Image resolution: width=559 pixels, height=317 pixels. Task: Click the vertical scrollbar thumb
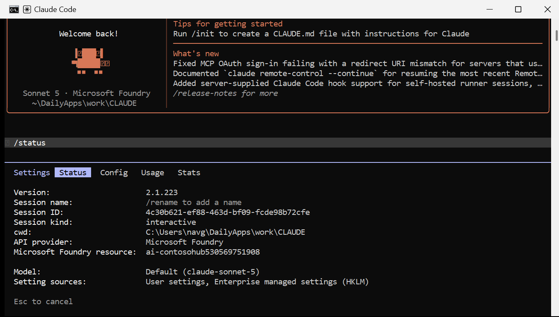556,36
